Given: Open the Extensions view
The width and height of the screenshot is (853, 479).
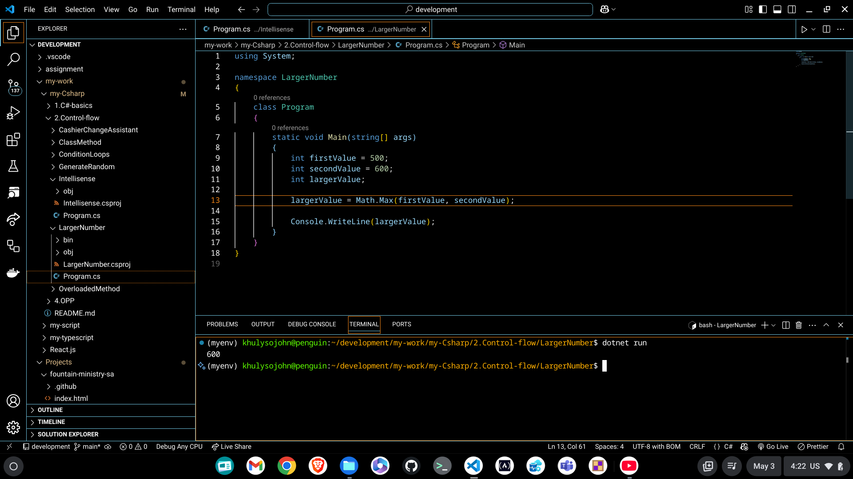Looking at the screenshot, I should (13, 139).
